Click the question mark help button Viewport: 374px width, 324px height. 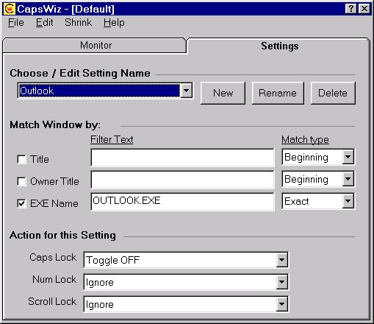click(350, 9)
